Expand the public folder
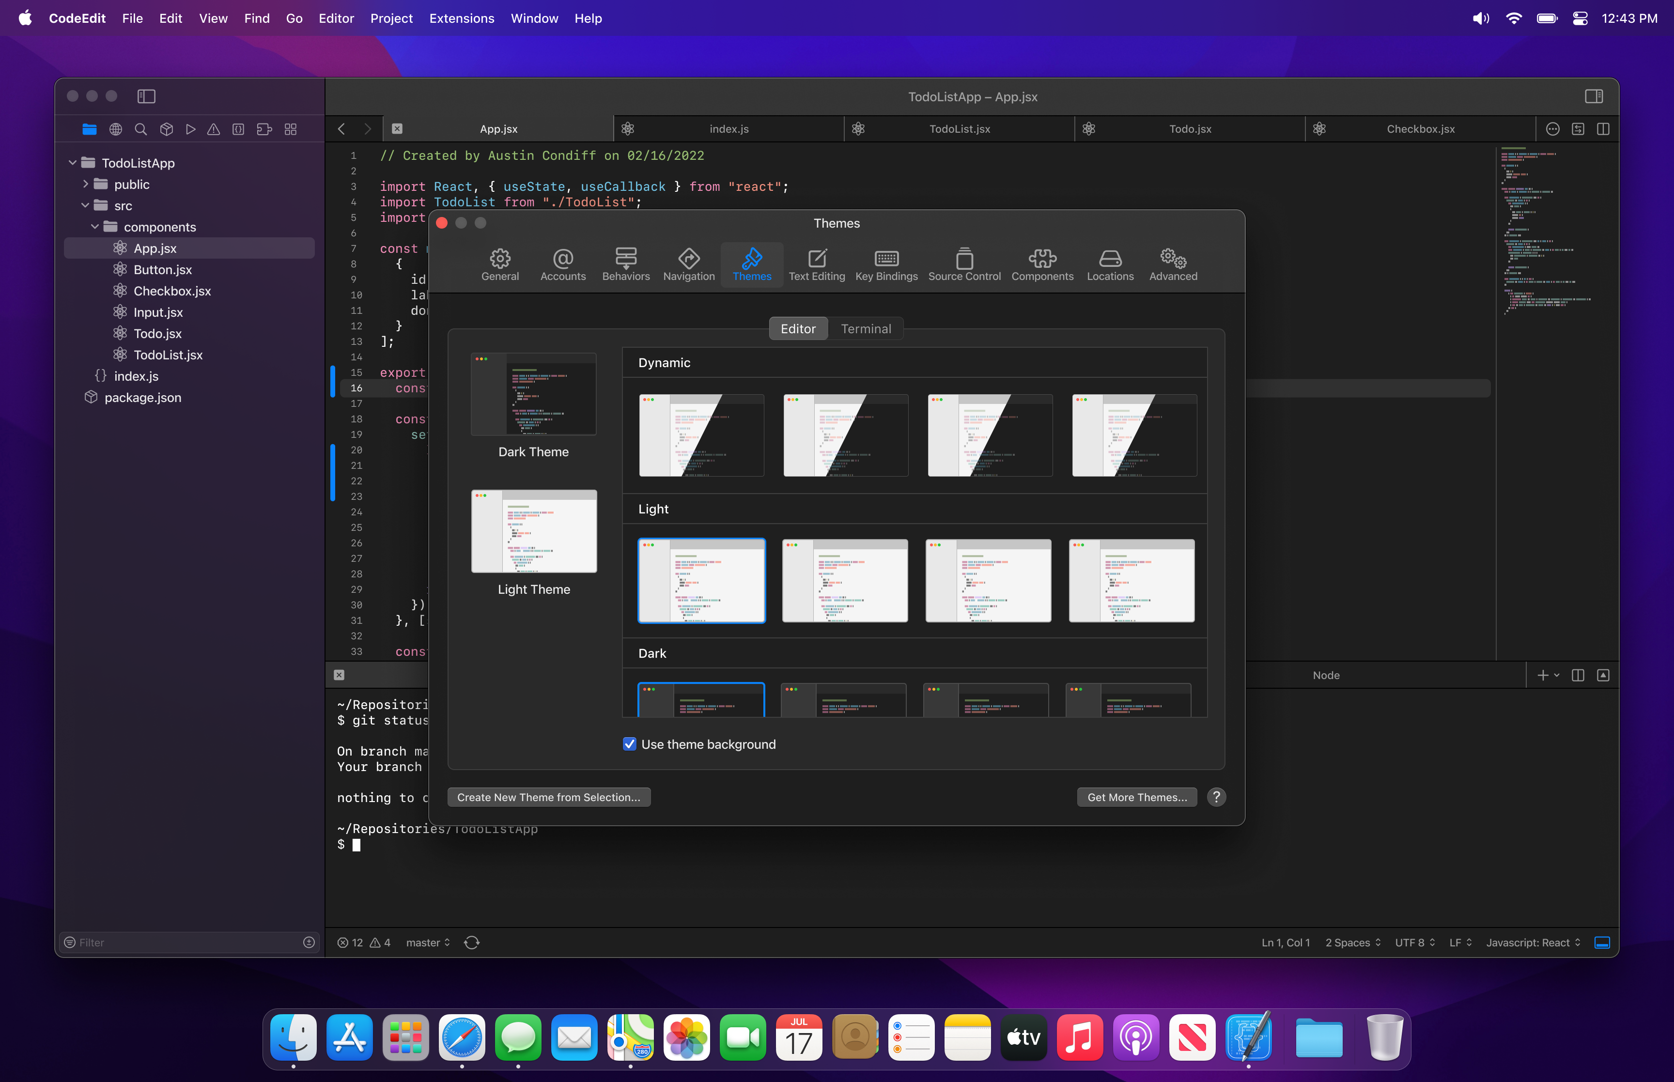The width and height of the screenshot is (1674, 1082). (86, 184)
